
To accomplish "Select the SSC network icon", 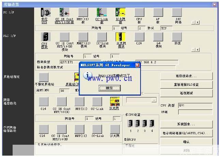I will (x=177, y=12).
